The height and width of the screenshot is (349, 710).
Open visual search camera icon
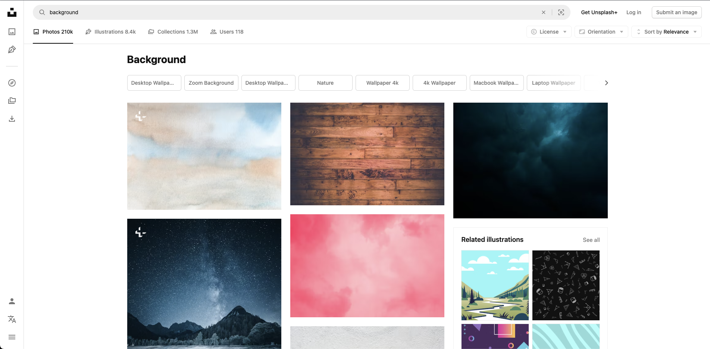click(561, 12)
